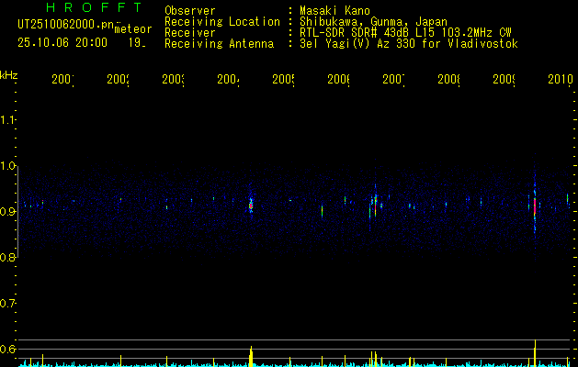The image size is (578, 367).
Task: Click receiver text RTL-SDR SDR# 43dB
Action: (356, 33)
